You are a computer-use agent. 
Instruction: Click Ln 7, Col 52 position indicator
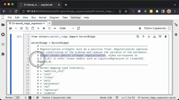(x=128, y=97)
